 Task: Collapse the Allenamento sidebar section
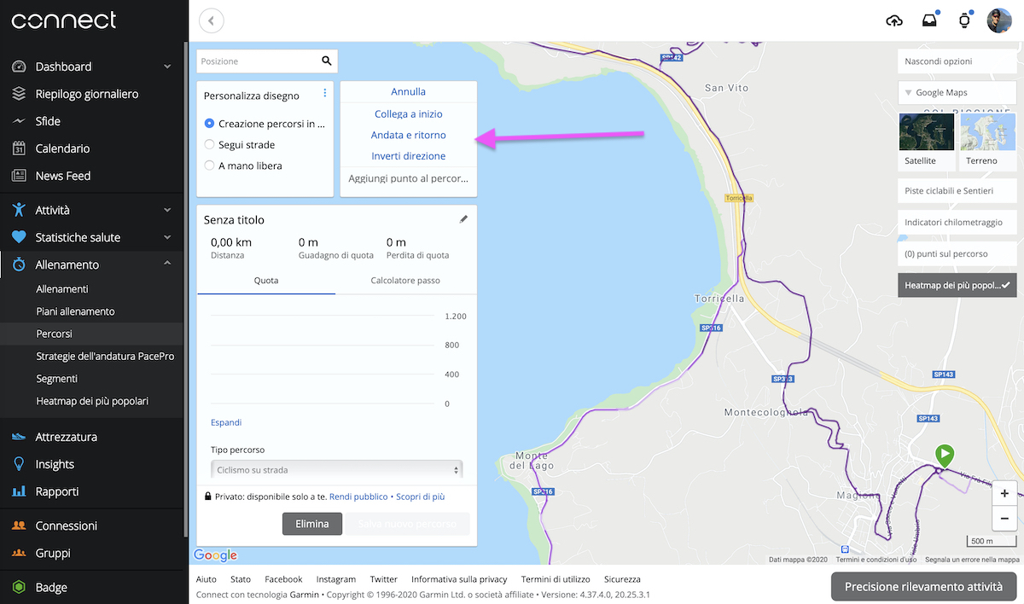pos(167,264)
